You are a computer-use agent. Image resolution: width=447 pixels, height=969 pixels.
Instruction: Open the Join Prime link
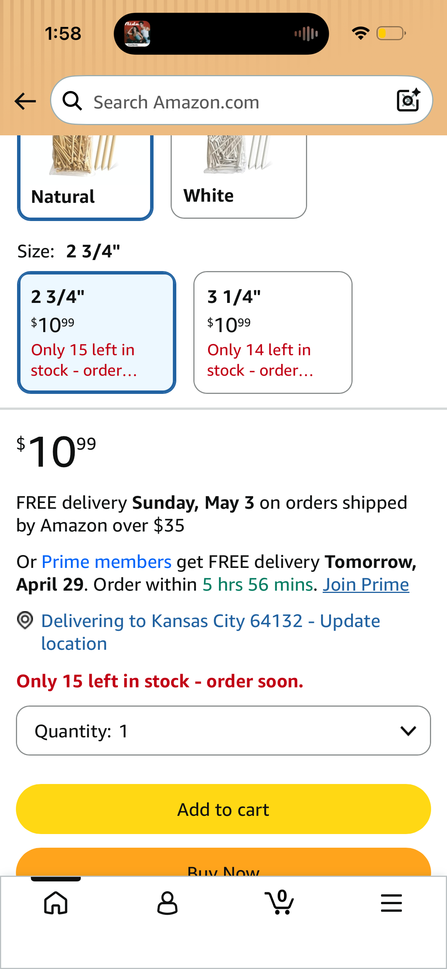366,585
